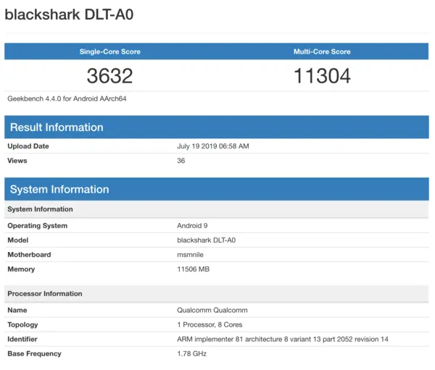Click the Android 9 value
Viewport: 435px width, 370px height.
click(x=193, y=226)
